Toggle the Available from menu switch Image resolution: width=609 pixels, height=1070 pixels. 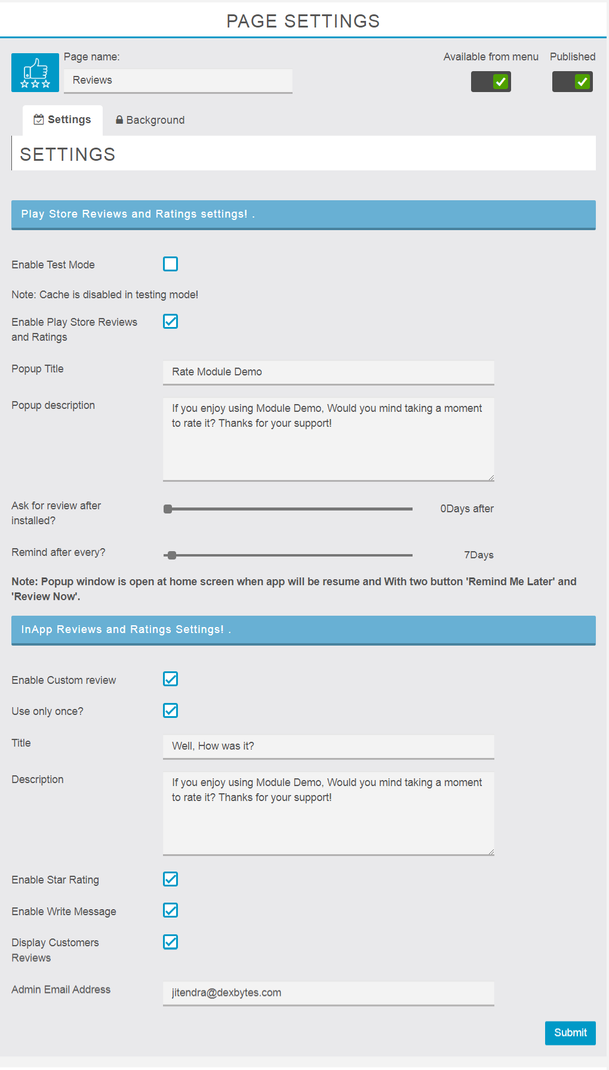pyautogui.click(x=491, y=82)
